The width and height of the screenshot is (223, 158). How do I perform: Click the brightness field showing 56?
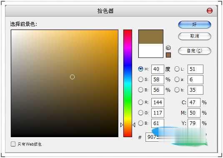coord(158,90)
